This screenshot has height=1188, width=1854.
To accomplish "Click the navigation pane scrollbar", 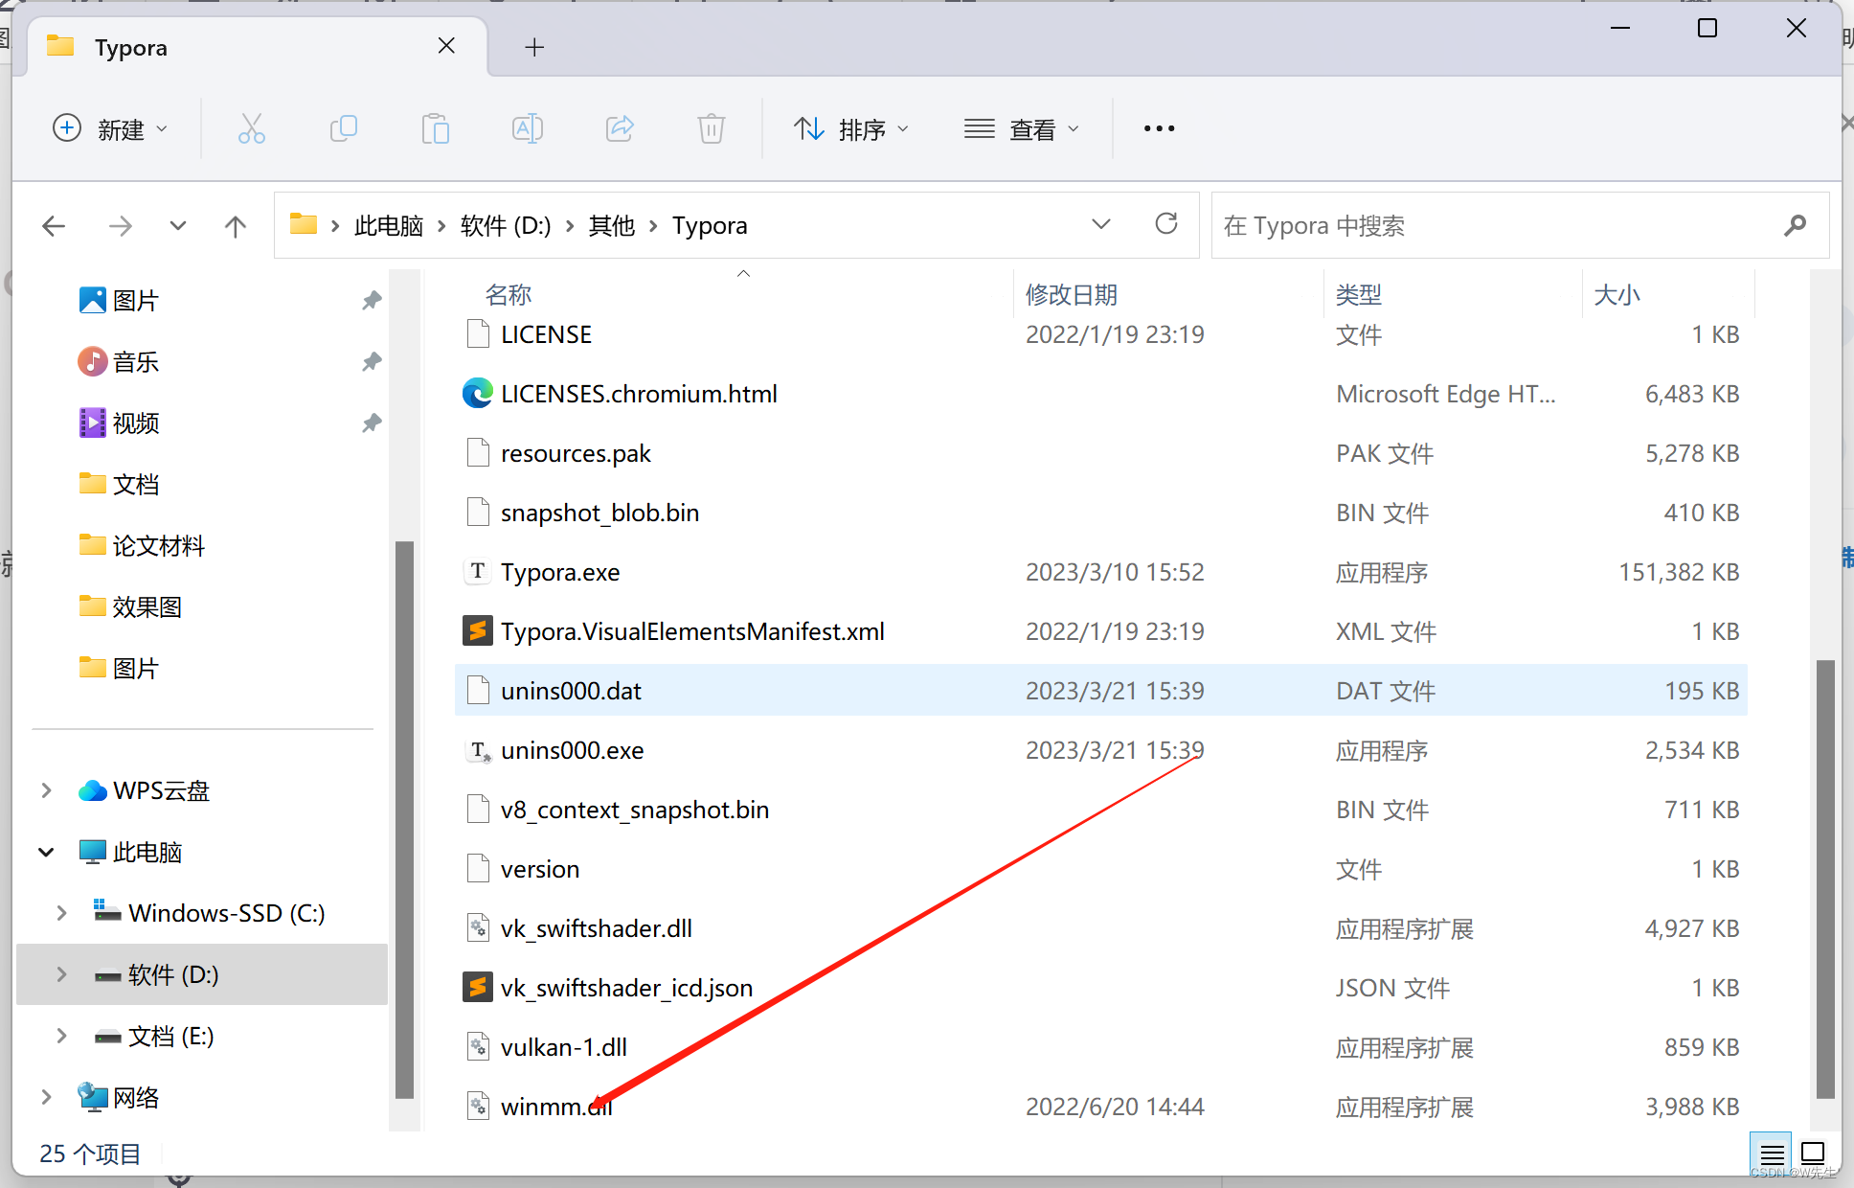I will (405, 819).
